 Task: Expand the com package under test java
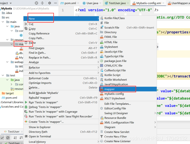[x=11, y=84]
